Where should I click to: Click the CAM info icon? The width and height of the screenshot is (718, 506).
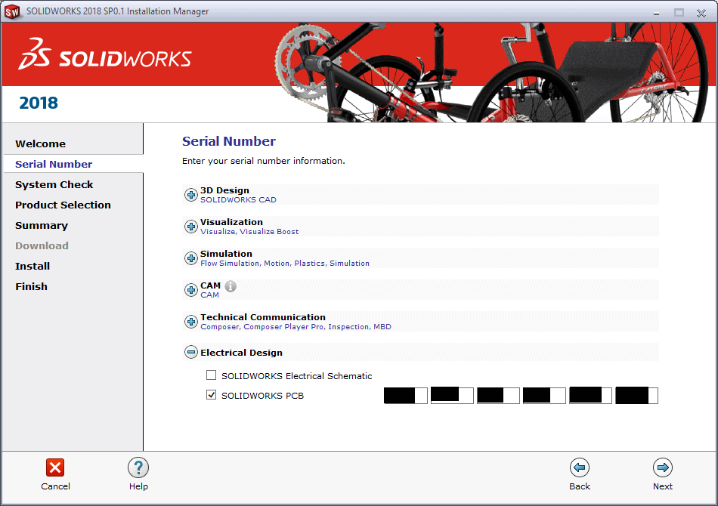231,286
